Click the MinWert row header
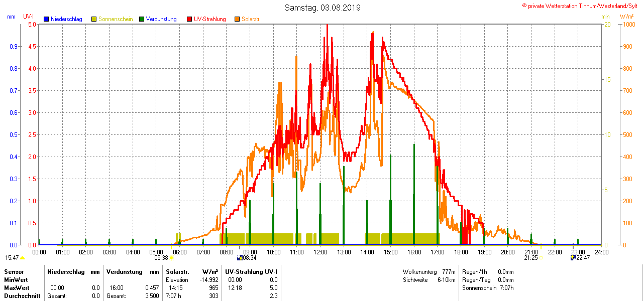Viewport: 643px width, 301px height. [16, 279]
